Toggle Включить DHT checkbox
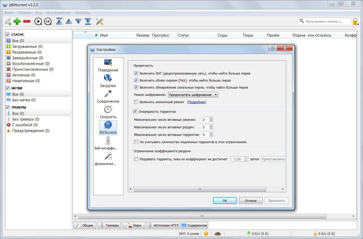Viewport: 363px width, 239px height. 136,74
